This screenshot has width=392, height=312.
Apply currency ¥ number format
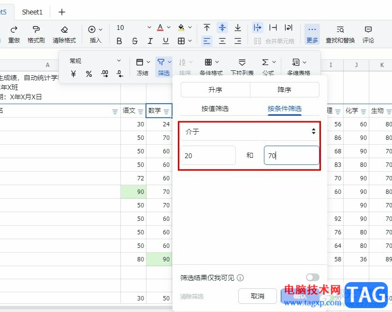tap(73, 74)
